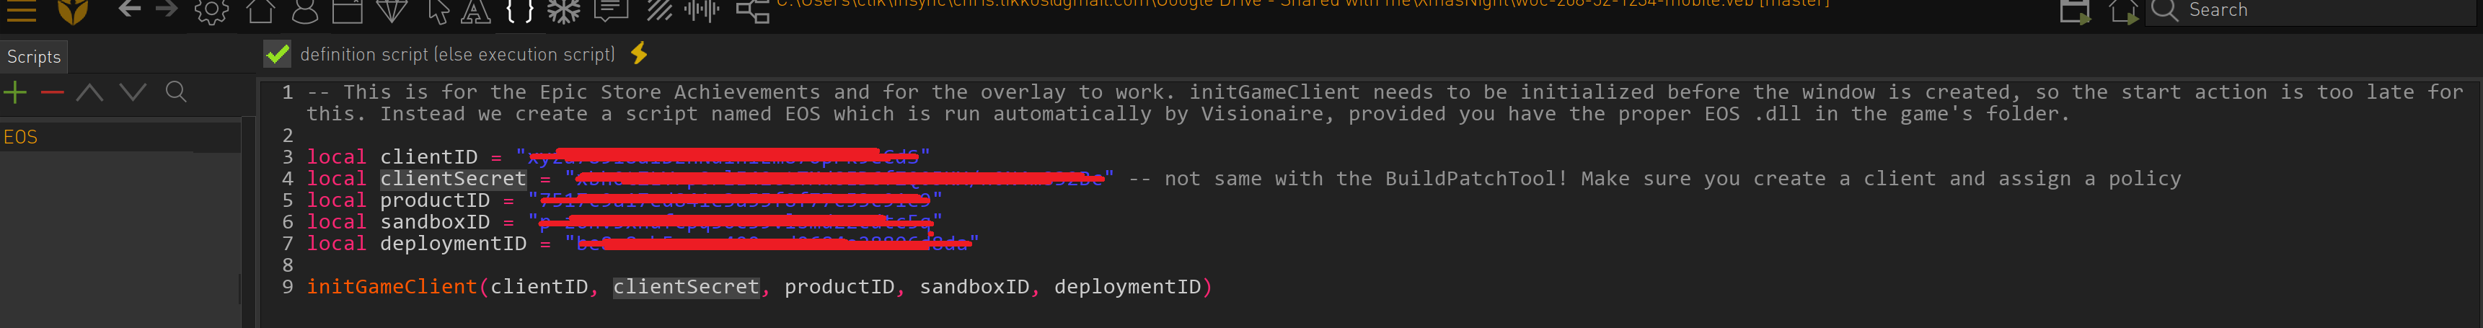
Task: Select the EOS script in list
Action: [x=21, y=137]
